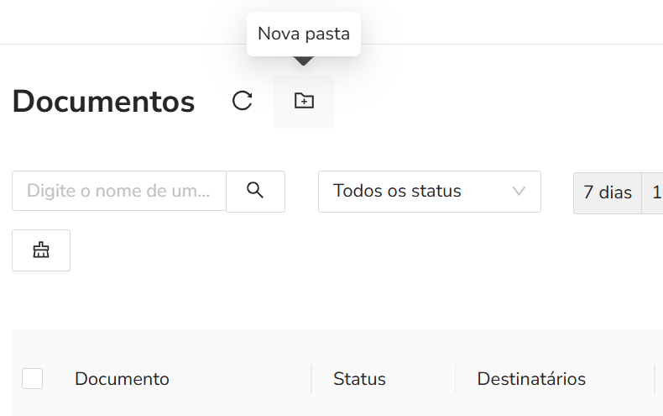Click the divider after Destinatários column
This screenshot has width=663, height=416.
click(x=655, y=379)
